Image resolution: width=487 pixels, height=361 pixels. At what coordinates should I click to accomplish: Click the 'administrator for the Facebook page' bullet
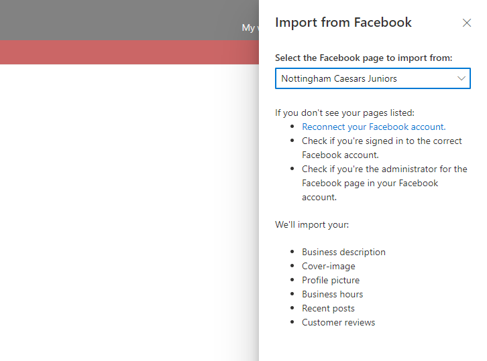(x=384, y=183)
